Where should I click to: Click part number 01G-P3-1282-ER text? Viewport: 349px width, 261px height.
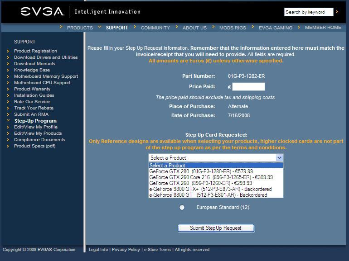247,76
